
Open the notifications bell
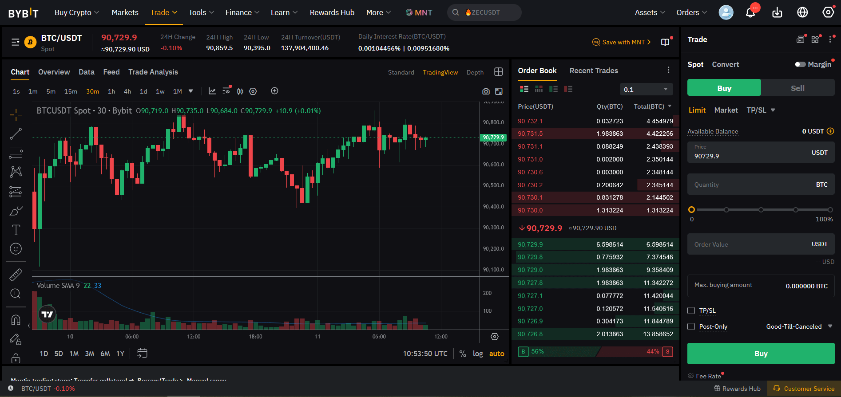(750, 12)
